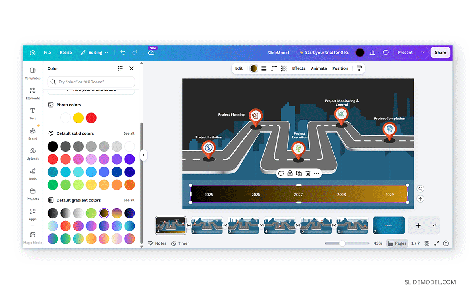This screenshot has height=294, width=475.
Task: Collapse the side panel with arrow handle
Action: [x=144, y=155]
